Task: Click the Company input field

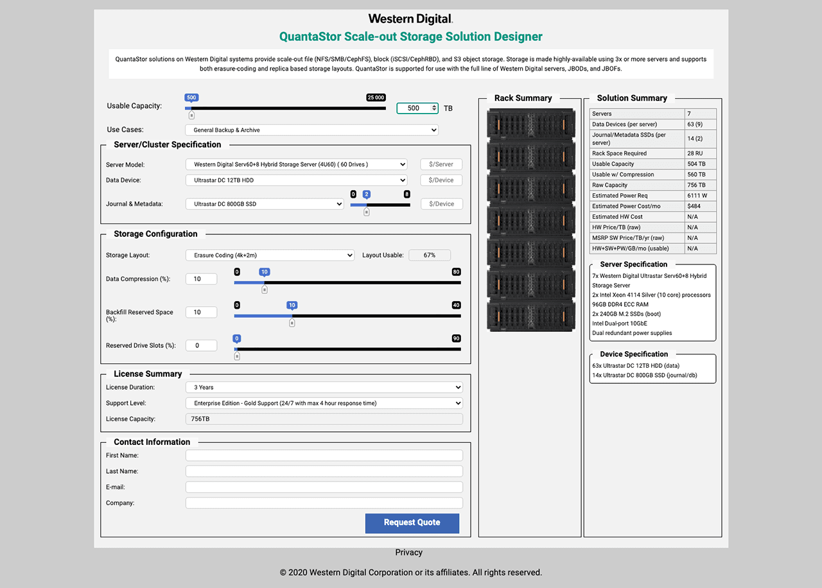Action: point(324,503)
